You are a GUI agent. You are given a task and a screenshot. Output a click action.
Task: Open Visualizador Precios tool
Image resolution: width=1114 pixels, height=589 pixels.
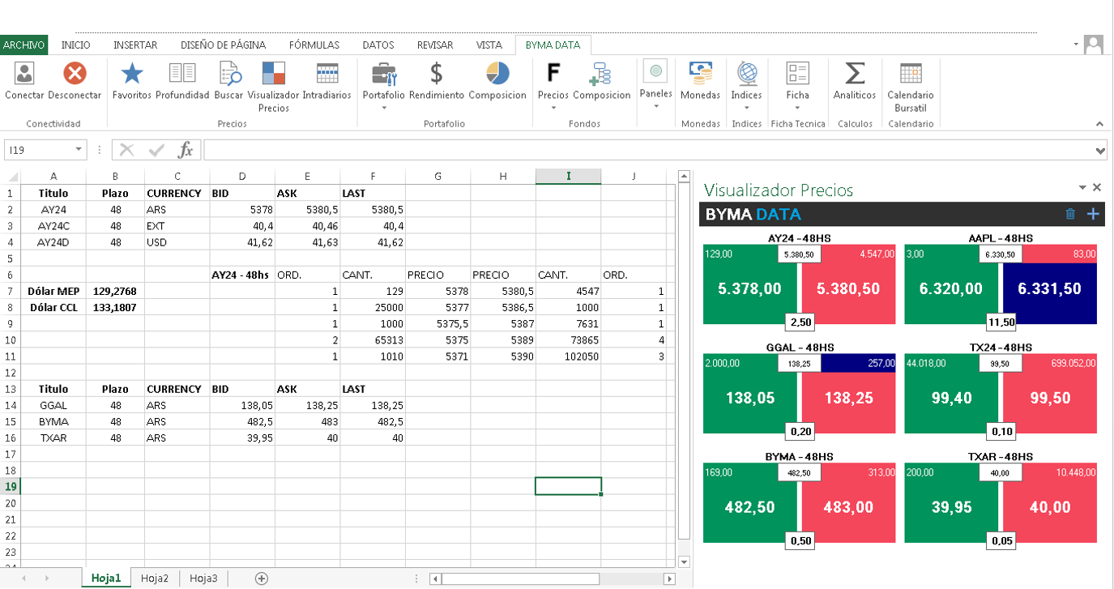tap(274, 74)
